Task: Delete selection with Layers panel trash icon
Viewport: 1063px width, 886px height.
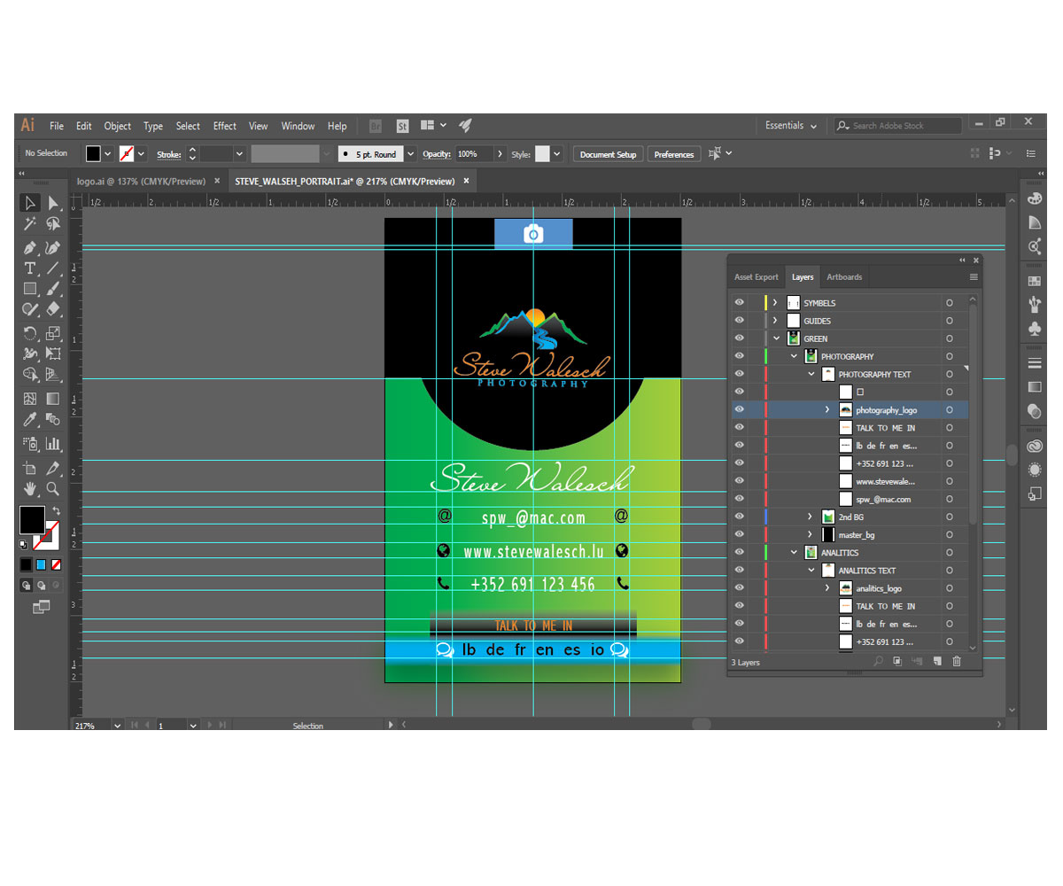Action: 956,662
